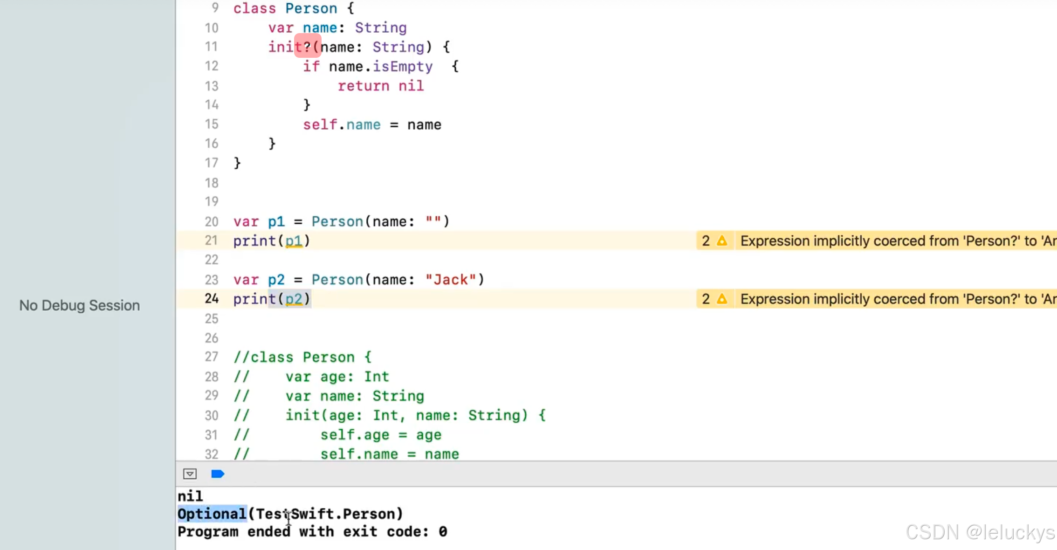Set a breakpoint on line number 11 gutter
This screenshot has width=1057, height=550.
[x=211, y=47]
